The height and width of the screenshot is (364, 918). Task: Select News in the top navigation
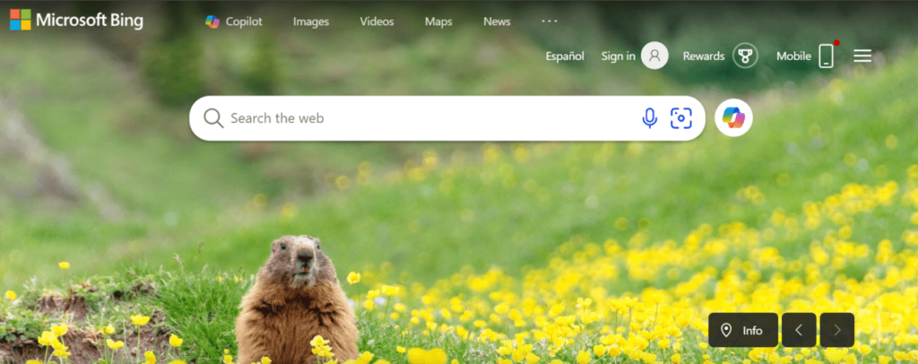point(497,22)
